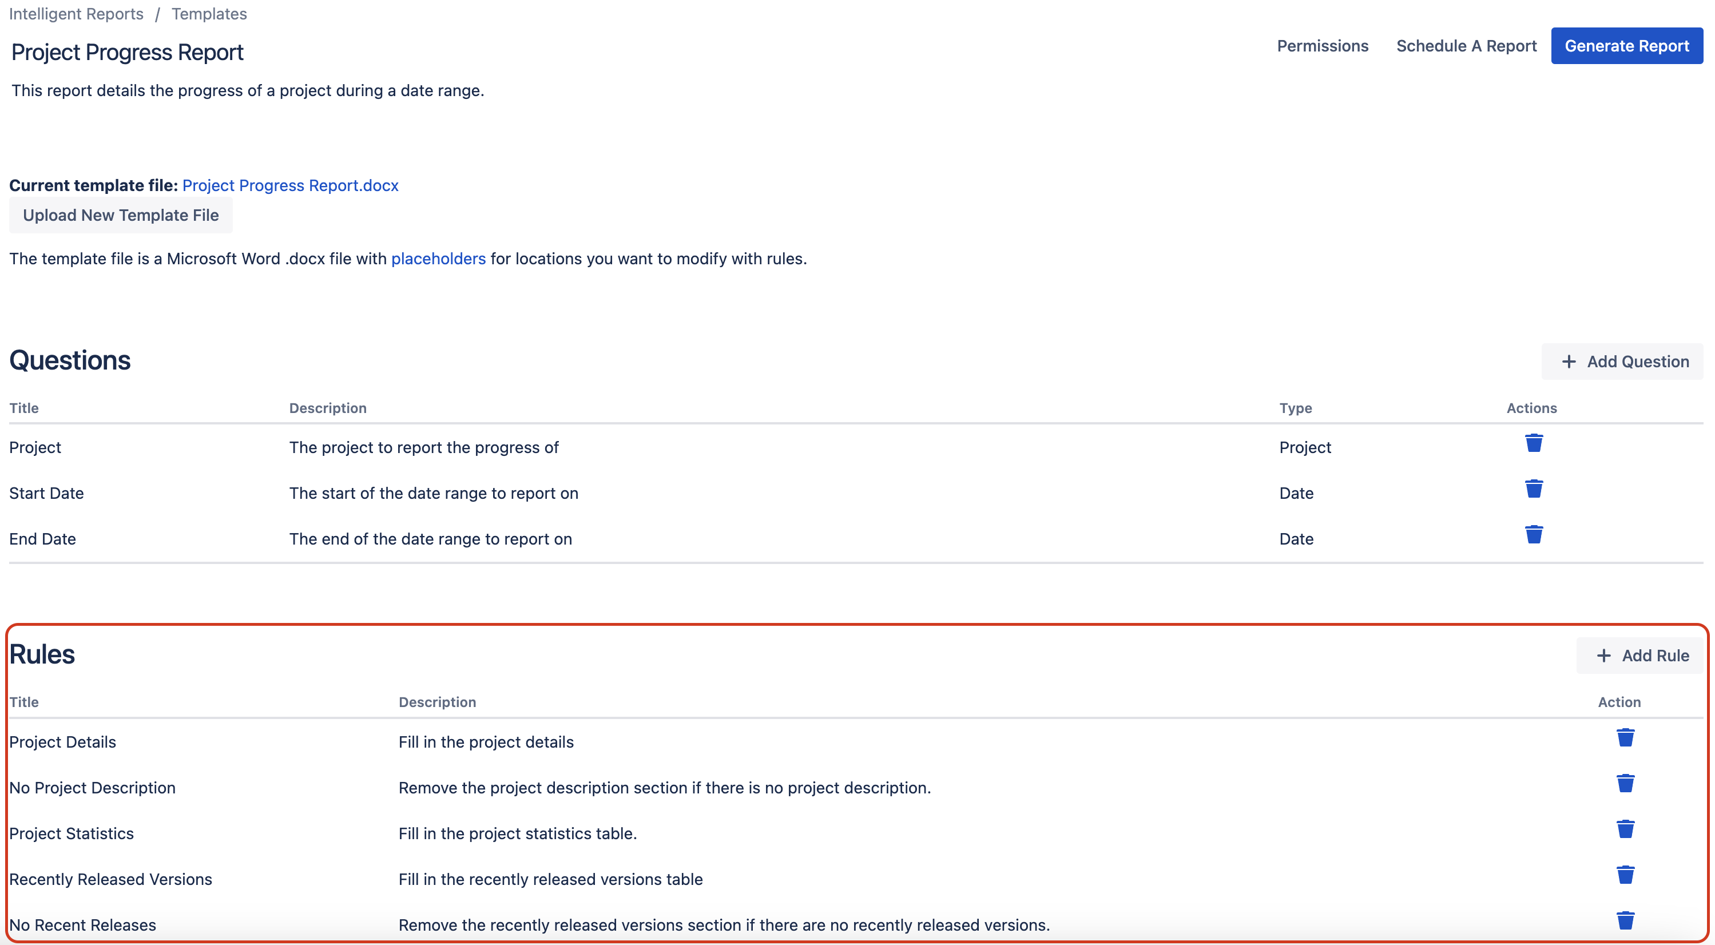Click Upload New Template File
Screen dimensions: 1715x945
tap(121, 215)
